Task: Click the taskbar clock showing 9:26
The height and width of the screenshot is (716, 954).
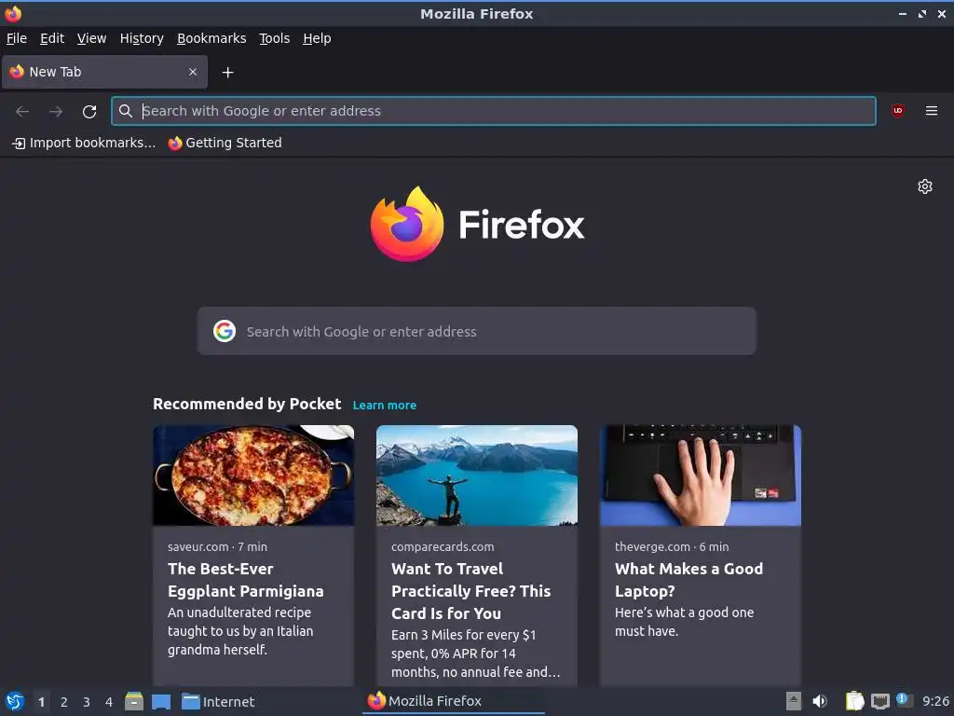Action: (935, 701)
